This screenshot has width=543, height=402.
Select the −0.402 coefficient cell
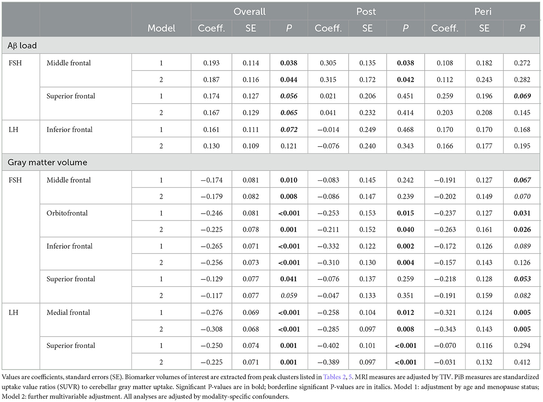(x=328, y=346)
